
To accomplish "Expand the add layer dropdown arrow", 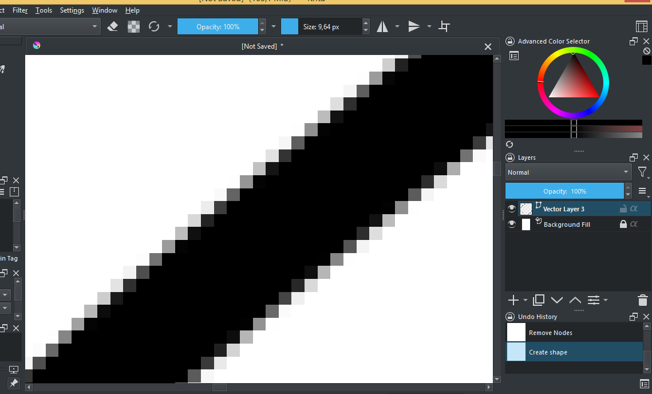I will point(525,300).
